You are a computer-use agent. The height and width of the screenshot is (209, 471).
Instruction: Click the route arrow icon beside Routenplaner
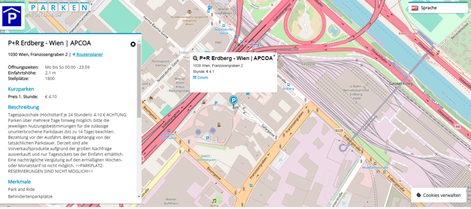coord(74,54)
